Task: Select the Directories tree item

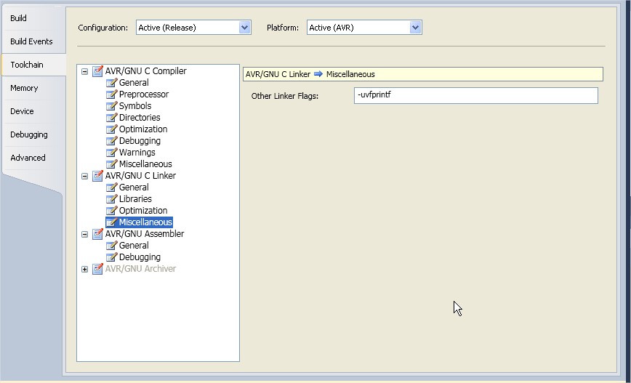Action: coord(140,118)
